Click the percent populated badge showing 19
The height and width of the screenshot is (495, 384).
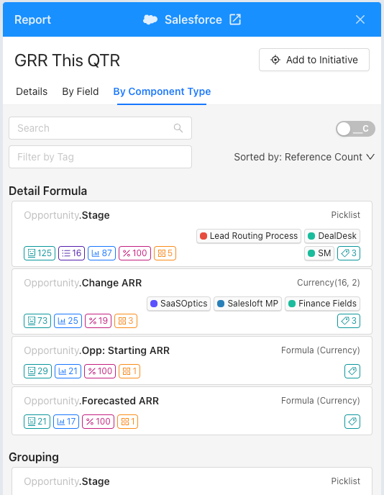[98, 321]
